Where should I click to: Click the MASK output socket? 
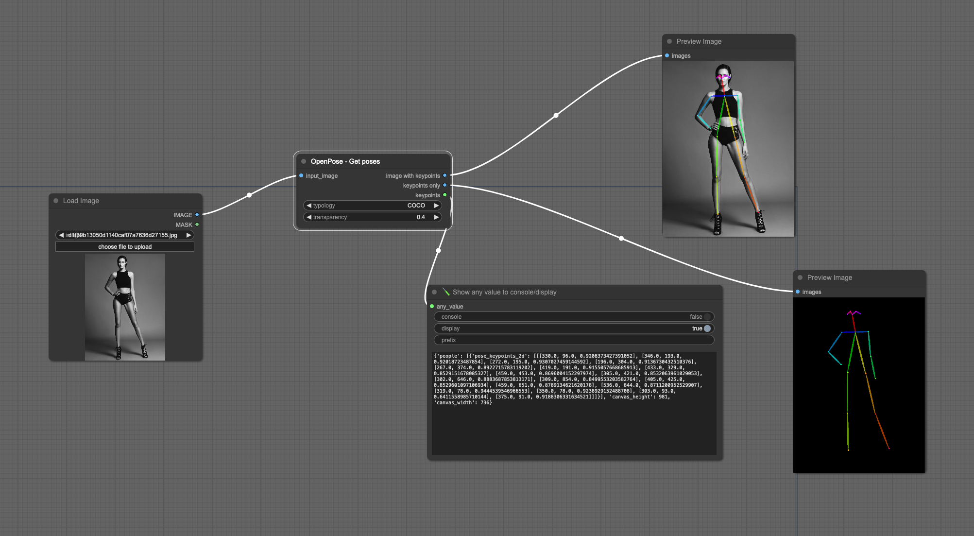(x=197, y=225)
